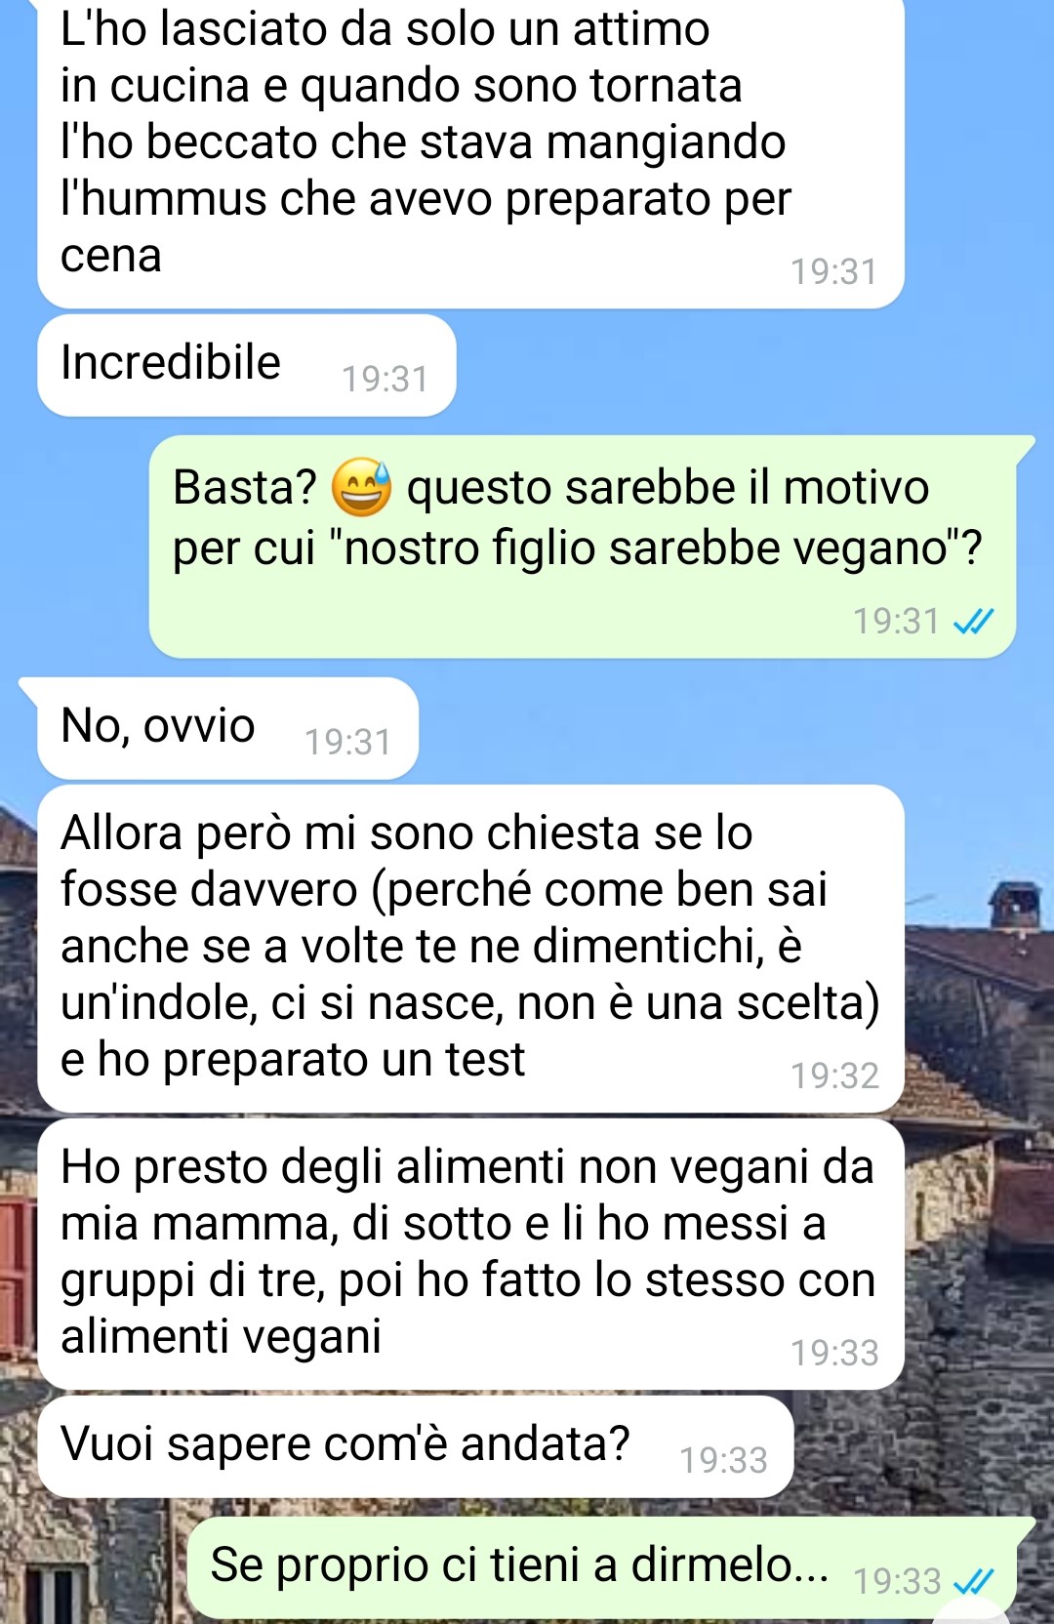Tap the 19:31 timestamp beside 'Incredibile'
Image resolution: width=1054 pixels, height=1624 pixels.
[385, 379]
